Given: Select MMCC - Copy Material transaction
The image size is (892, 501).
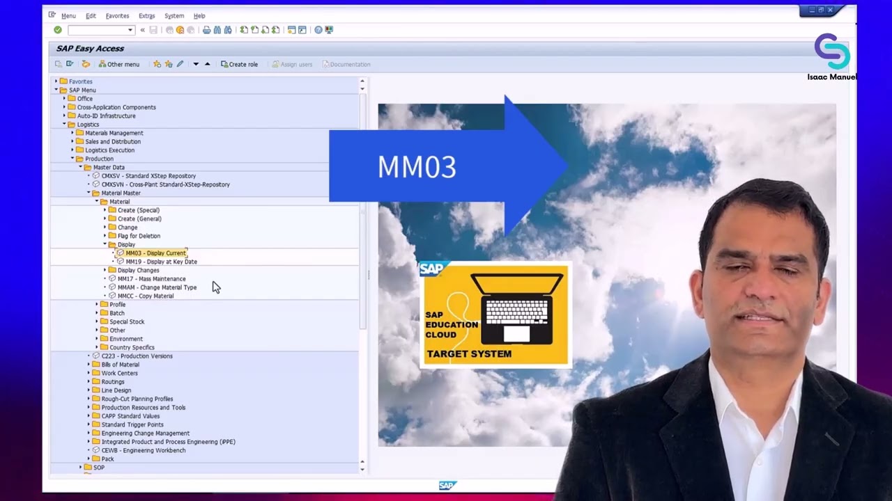Looking at the screenshot, I should (146, 296).
